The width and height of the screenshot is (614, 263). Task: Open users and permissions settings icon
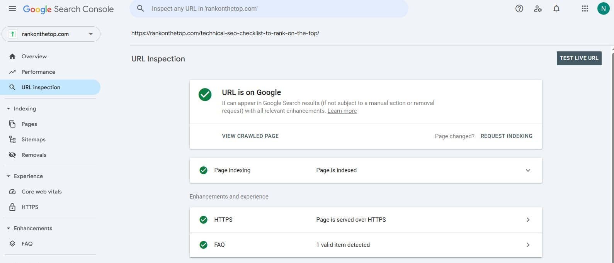tap(538, 8)
